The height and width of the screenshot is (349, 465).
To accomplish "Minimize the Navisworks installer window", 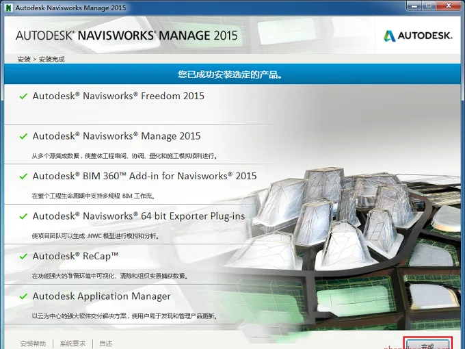I will [x=414, y=5].
